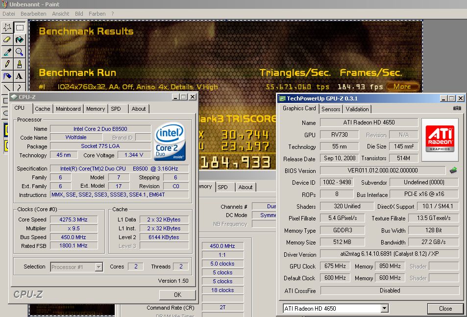The height and width of the screenshot is (317, 467).
Task: Select the CPU tab in CPU-Z
Action: click(20, 108)
